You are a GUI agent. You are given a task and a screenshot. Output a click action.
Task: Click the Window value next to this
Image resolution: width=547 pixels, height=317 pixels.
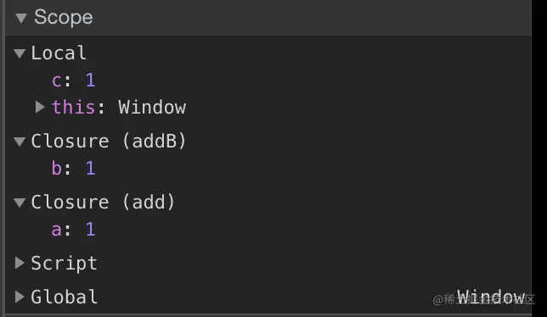[x=152, y=107]
